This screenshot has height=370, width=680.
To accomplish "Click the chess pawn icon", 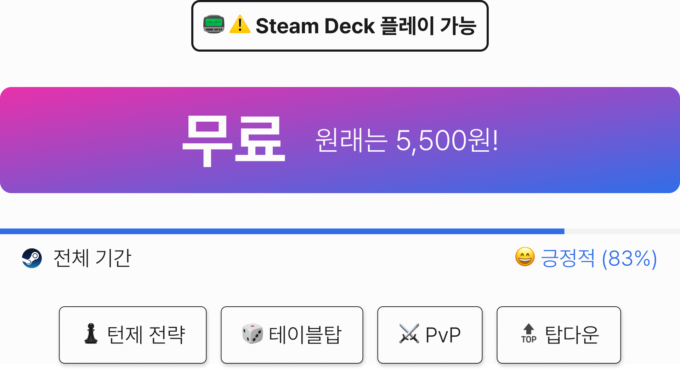I will [91, 334].
